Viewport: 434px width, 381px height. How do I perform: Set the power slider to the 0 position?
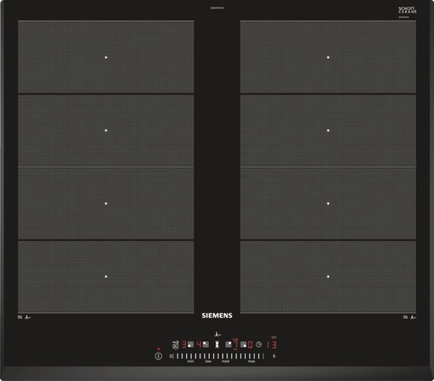170,357
